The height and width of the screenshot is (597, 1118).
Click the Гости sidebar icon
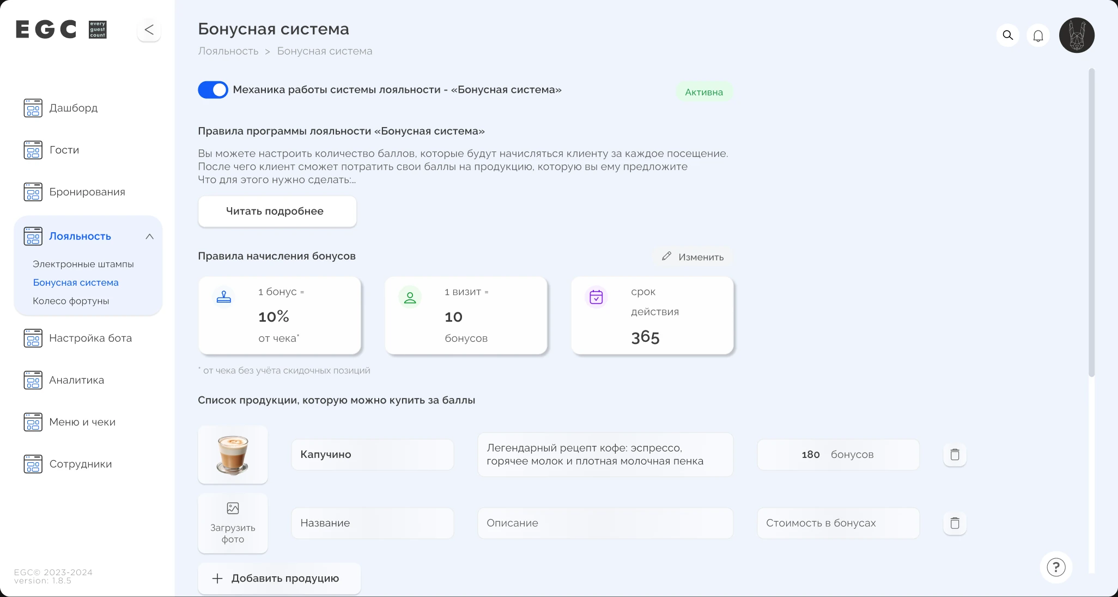[33, 150]
